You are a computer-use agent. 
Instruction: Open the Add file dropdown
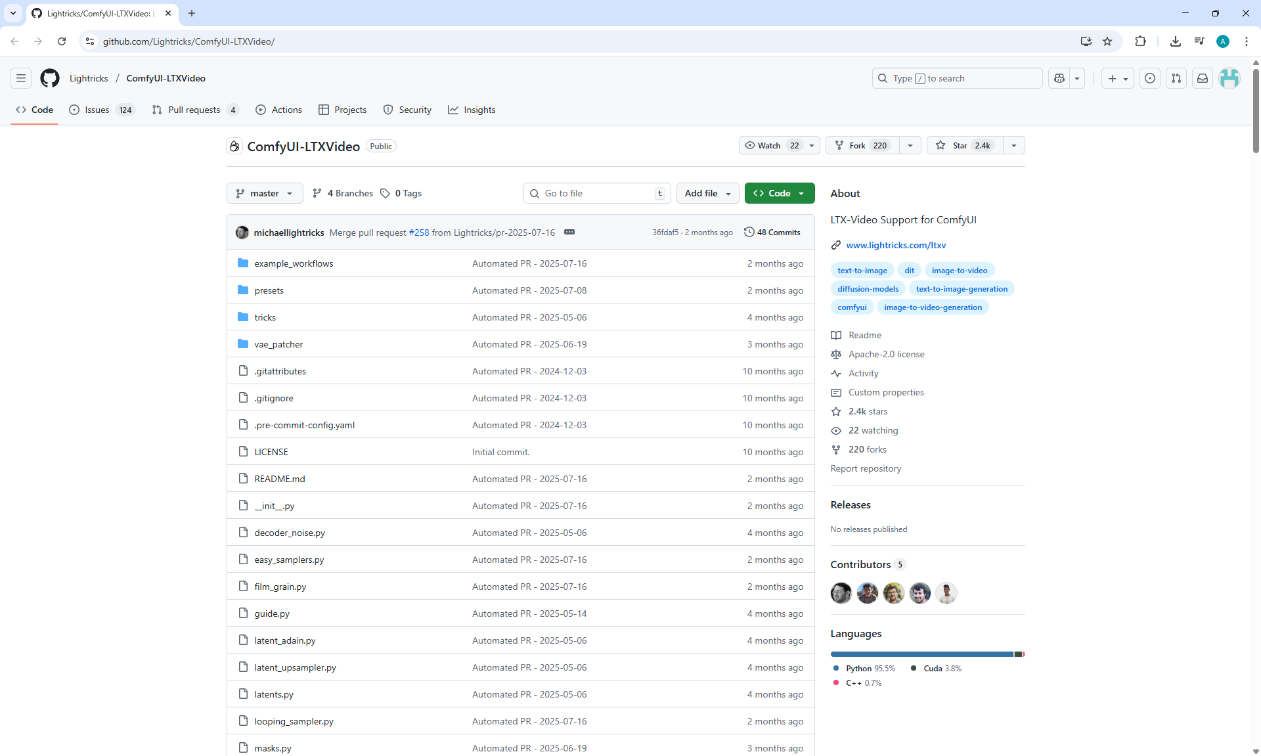[707, 193]
